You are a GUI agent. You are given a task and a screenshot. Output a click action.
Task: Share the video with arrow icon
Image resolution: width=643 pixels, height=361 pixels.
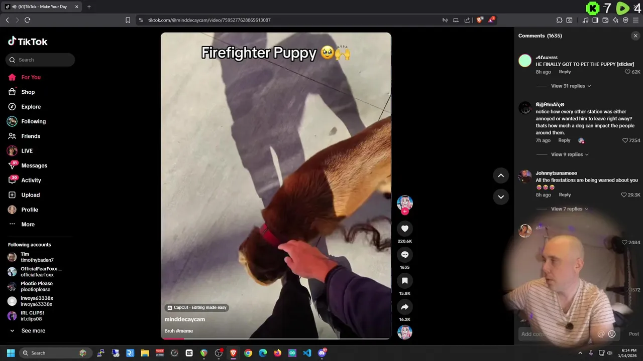404,307
